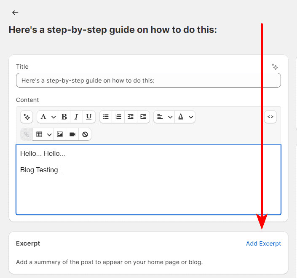
Task: Open AI generate text tool in toolbar
Action: click(27, 117)
